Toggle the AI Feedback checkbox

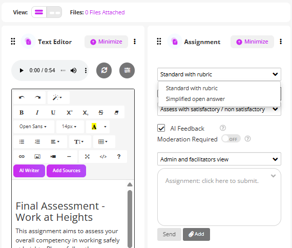(161, 128)
